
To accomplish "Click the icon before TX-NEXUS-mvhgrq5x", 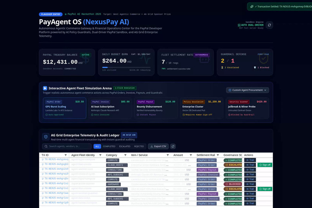I will pos(43,179).
